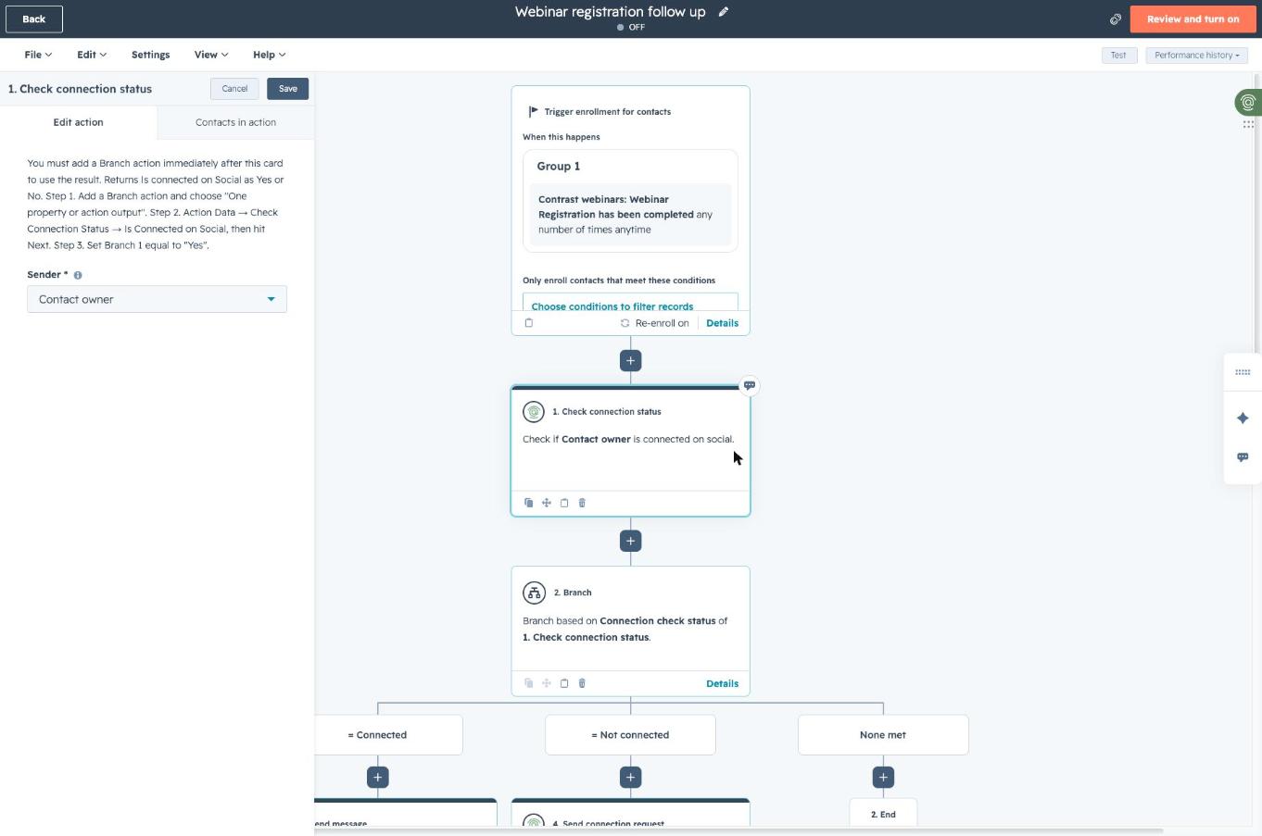Click the Sender info tooltip icon
The image size is (1262, 836).
(78, 275)
